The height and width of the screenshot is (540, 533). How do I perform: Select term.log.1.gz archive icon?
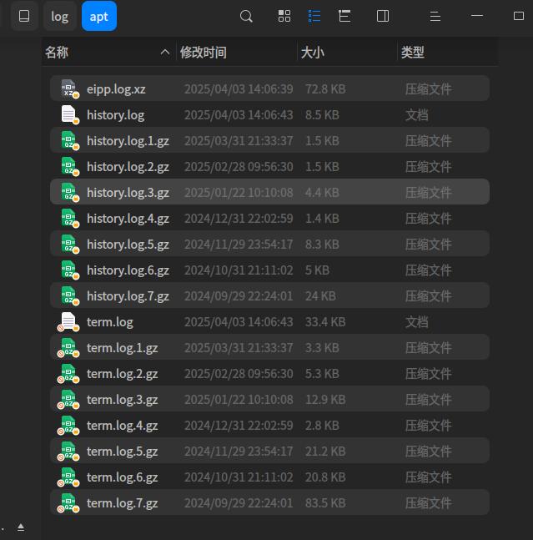68,347
